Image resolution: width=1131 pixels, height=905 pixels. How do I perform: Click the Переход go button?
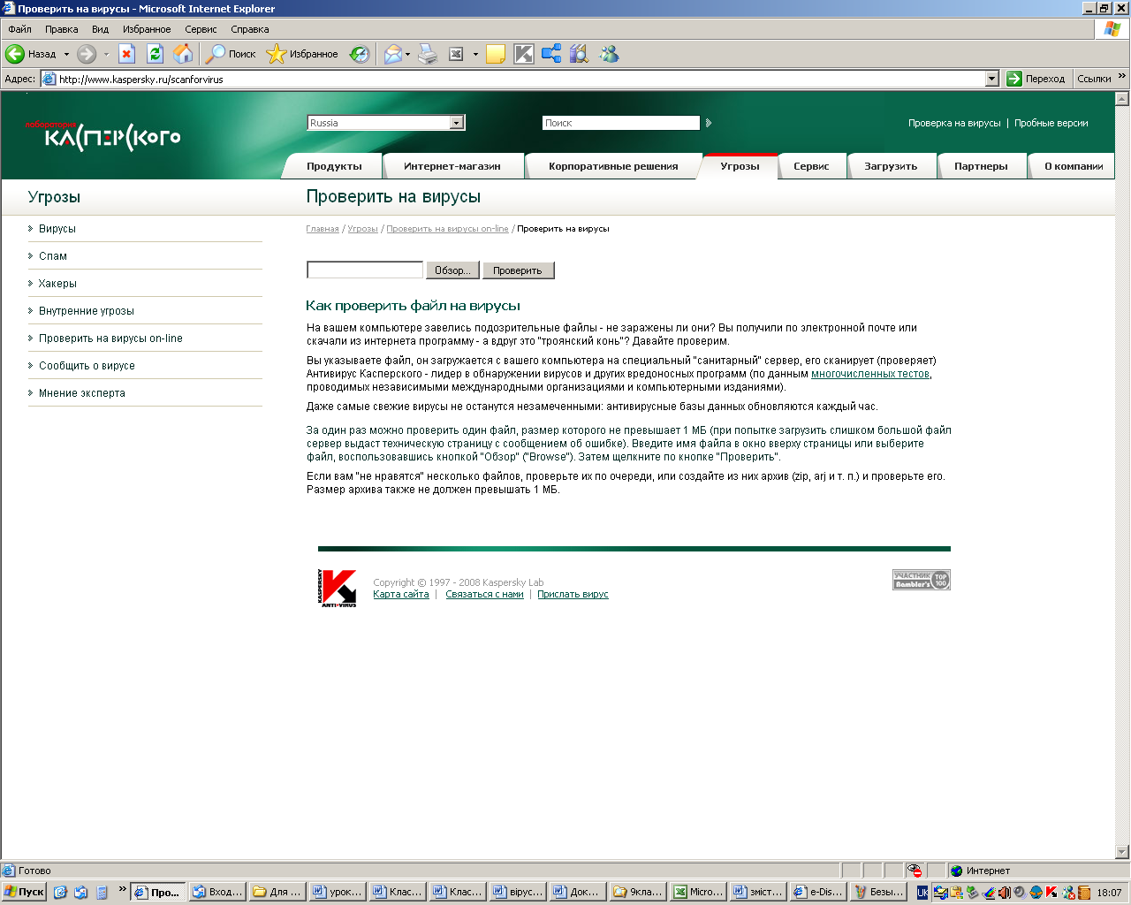1036,79
